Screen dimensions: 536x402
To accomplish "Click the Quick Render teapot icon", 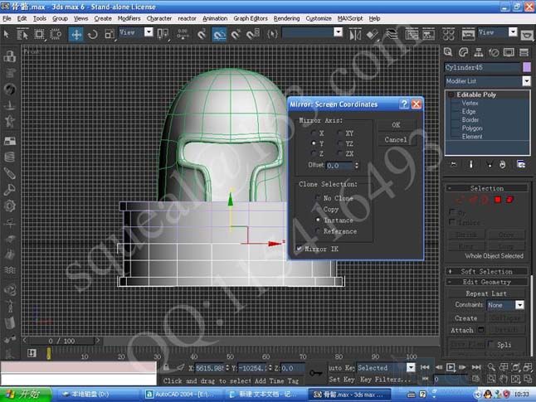I will [x=527, y=35].
